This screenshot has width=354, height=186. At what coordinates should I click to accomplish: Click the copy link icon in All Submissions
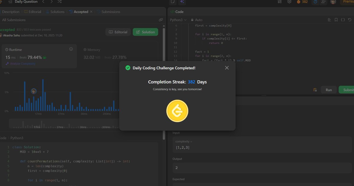click(161, 20)
